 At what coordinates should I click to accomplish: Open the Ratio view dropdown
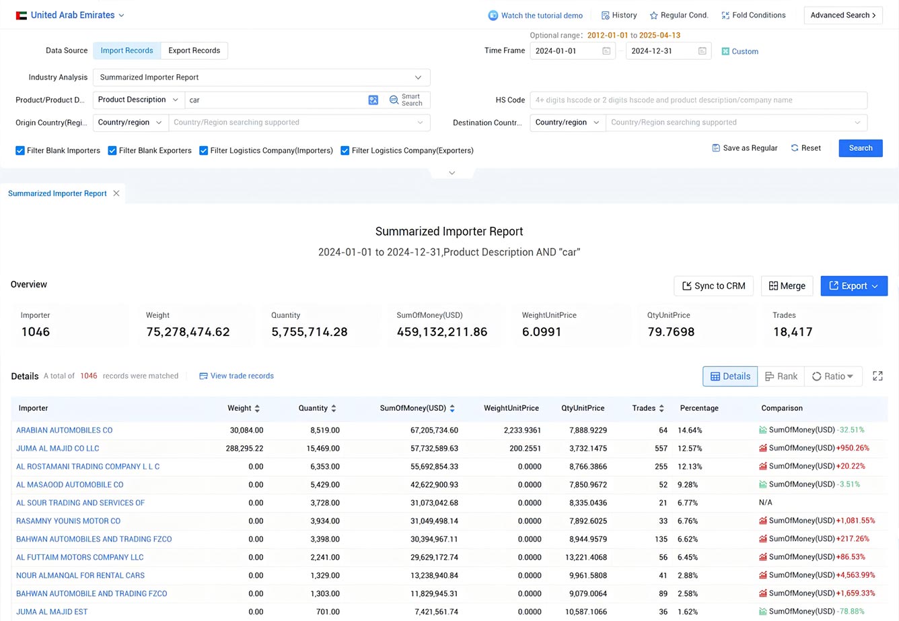(x=833, y=377)
